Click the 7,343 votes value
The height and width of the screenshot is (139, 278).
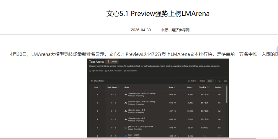tap(190, 119)
